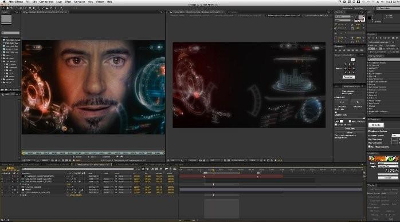Jump to first frame in Preview panel
The width and height of the screenshot is (400, 222).
370,38
